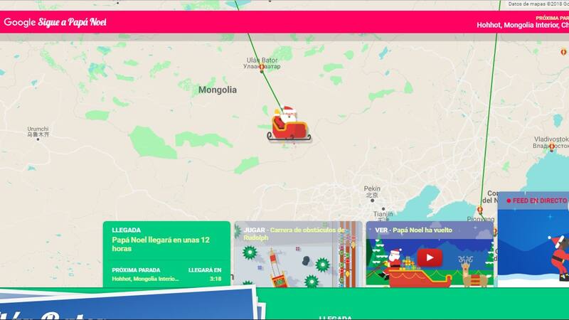Click the Pekin city label on map
This screenshot has width=569, height=320.
[371, 186]
